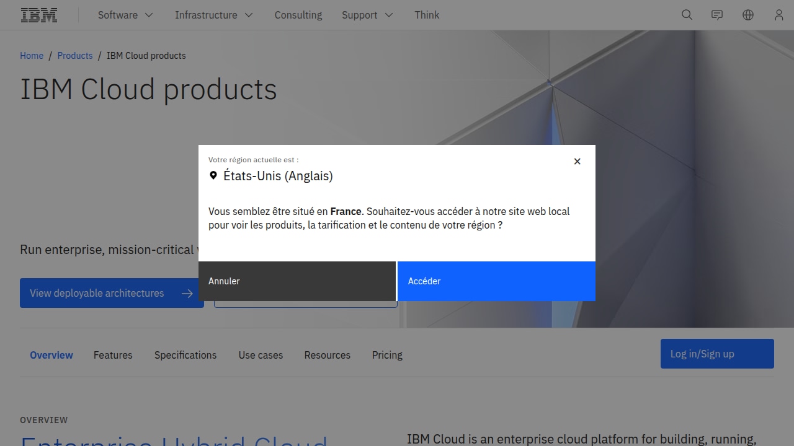Switch to the Pricing tab
This screenshot has width=794, height=446.
(x=387, y=355)
